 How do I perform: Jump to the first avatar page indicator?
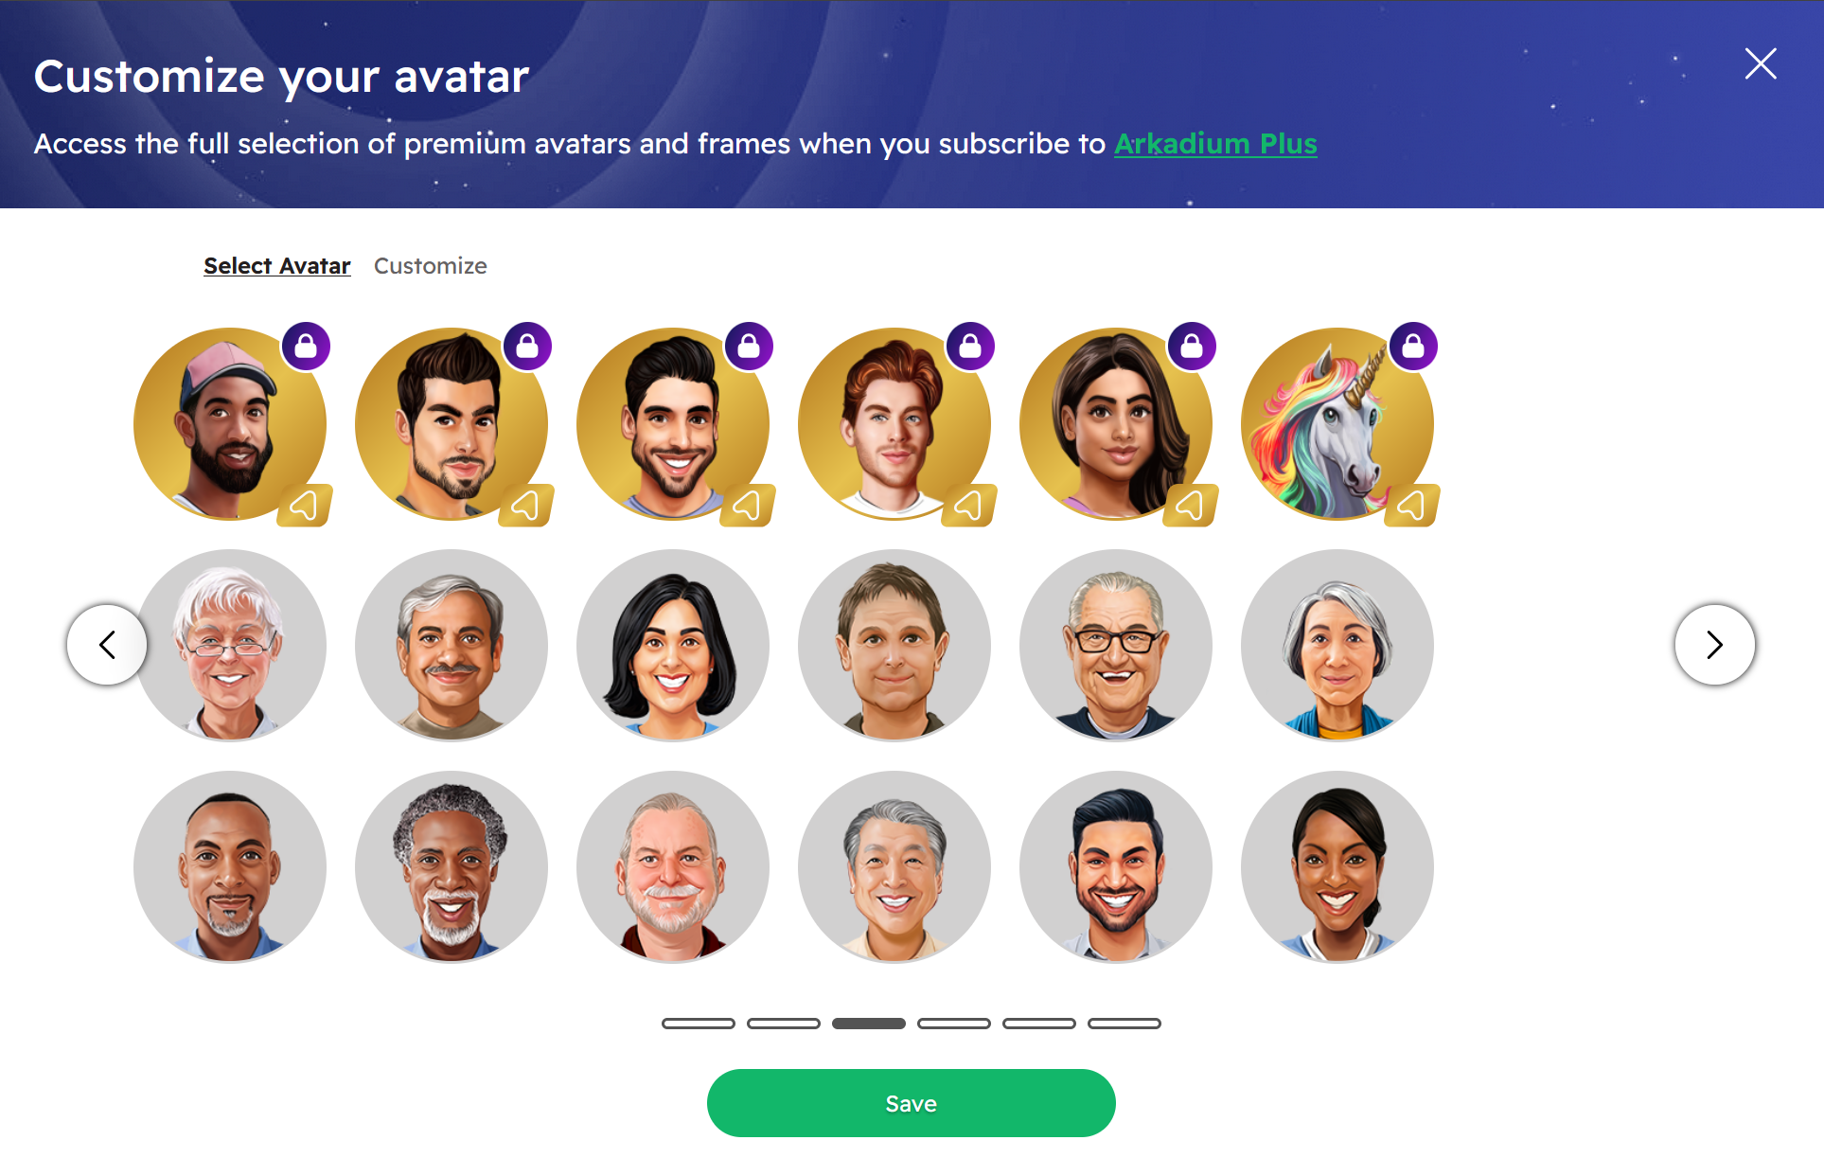coord(699,1024)
